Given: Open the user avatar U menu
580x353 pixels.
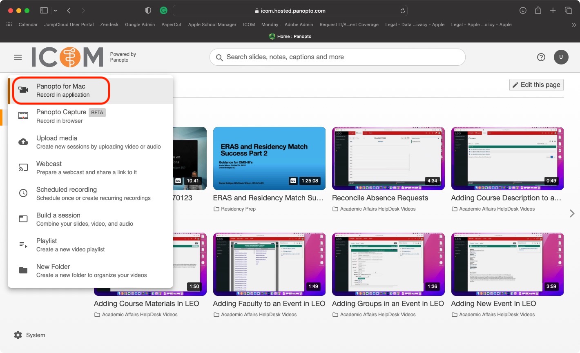Looking at the screenshot, I should [x=561, y=57].
